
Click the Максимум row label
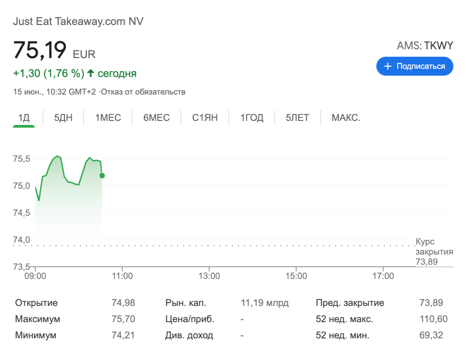coord(37,319)
